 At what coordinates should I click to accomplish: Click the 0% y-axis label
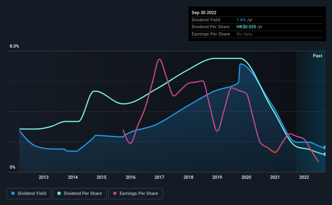click(13, 167)
